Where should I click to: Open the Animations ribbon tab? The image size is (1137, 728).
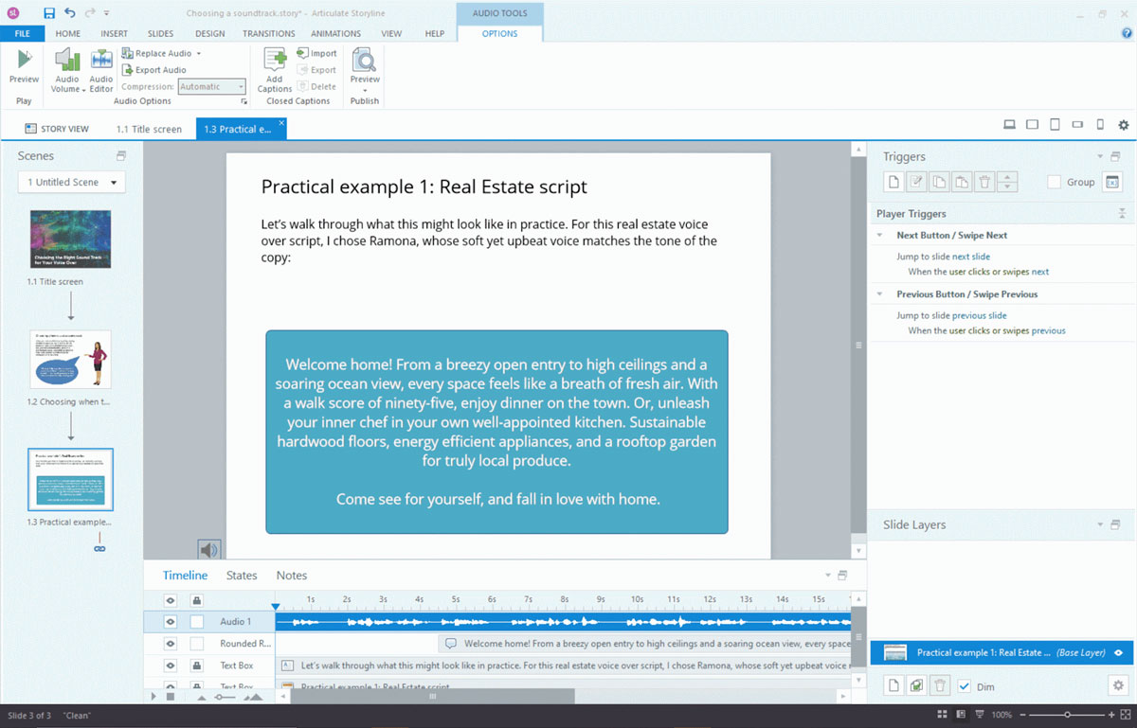[x=335, y=33]
